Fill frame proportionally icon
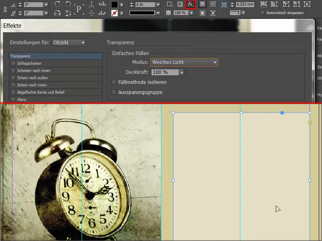This screenshot has height=241, width=322. click(x=264, y=4)
